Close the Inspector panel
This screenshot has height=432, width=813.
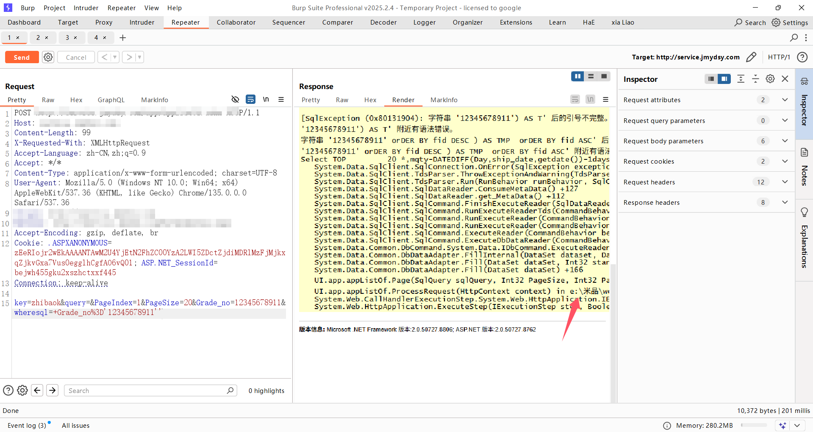[x=785, y=79]
